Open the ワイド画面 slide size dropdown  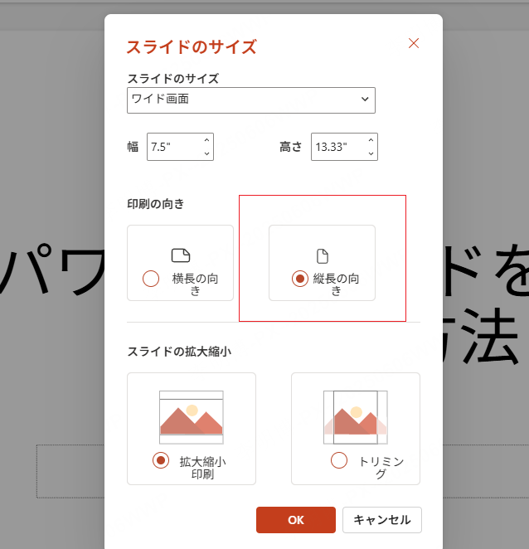tap(251, 100)
